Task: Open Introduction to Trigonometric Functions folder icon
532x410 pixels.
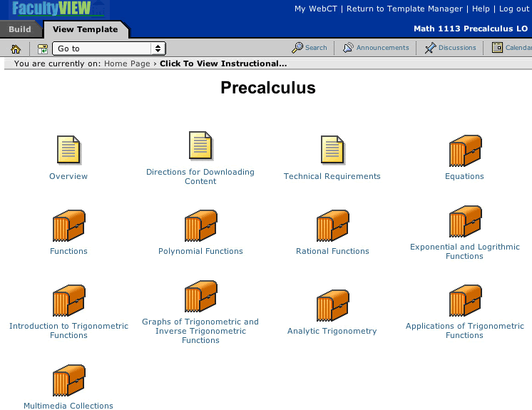Action: [x=69, y=300]
